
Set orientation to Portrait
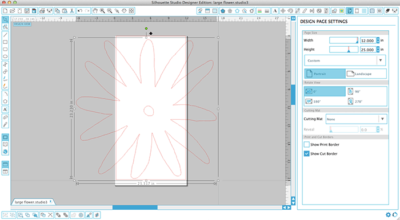[x=325, y=74]
